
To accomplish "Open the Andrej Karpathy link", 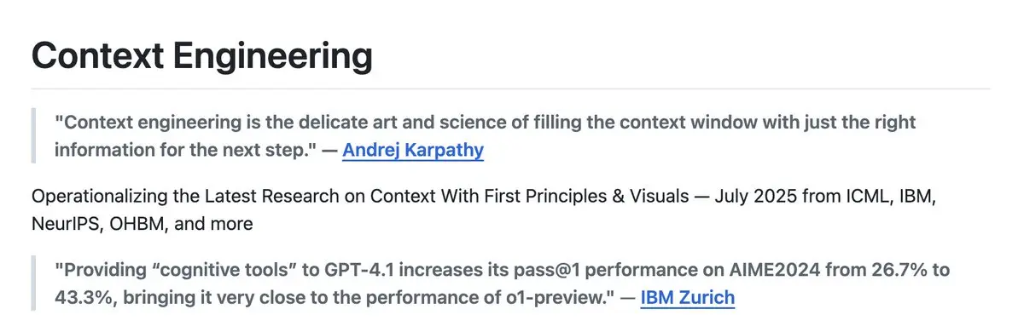I will coord(413,151).
